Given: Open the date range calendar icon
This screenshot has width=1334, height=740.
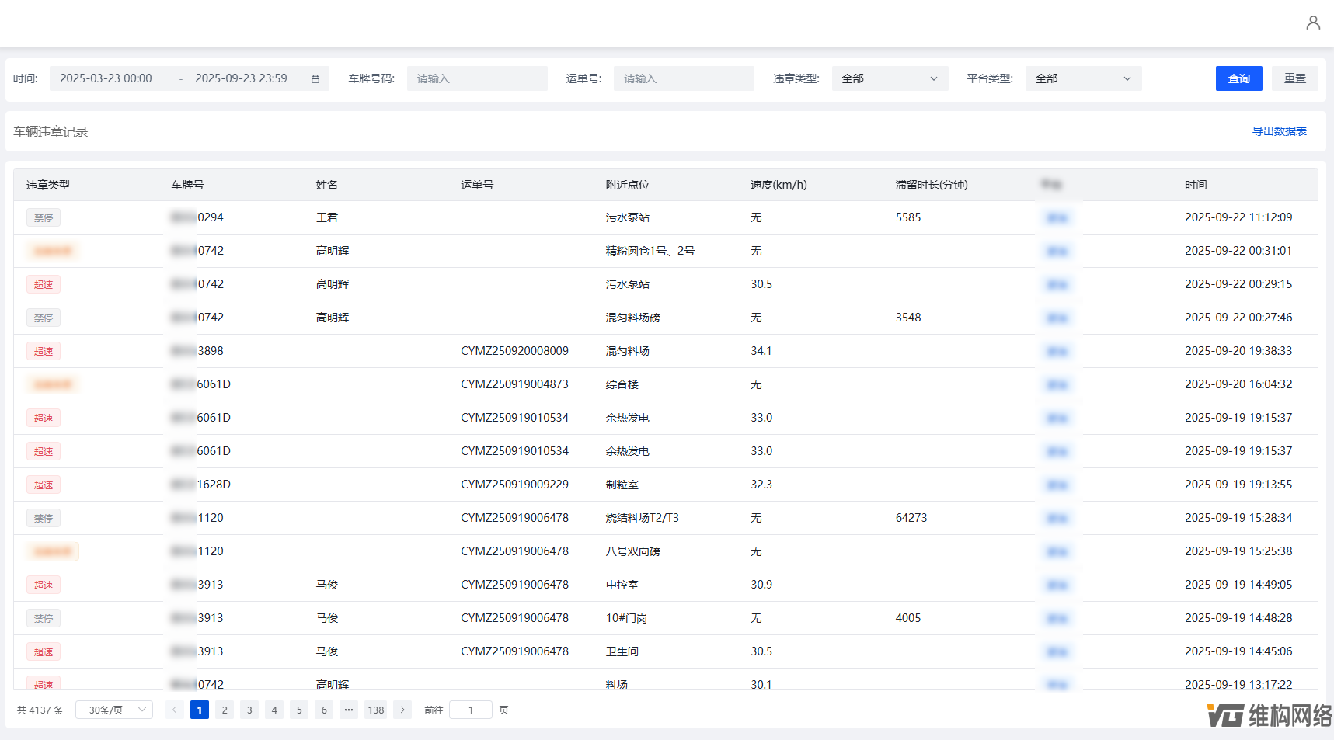Looking at the screenshot, I should (x=315, y=78).
